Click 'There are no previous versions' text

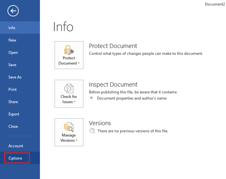[x=133, y=131]
